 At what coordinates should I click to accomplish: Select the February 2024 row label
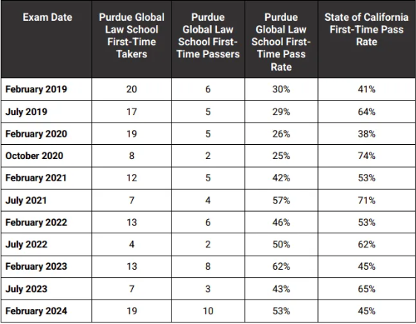point(36,311)
